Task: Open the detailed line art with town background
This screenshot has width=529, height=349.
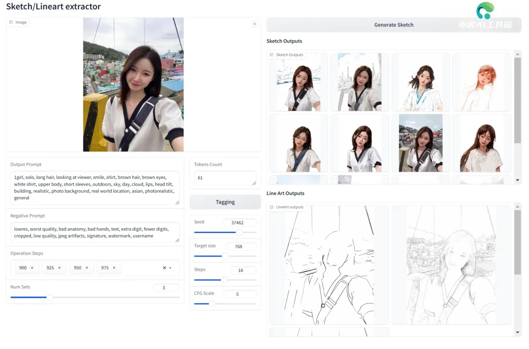Action: point(451,265)
